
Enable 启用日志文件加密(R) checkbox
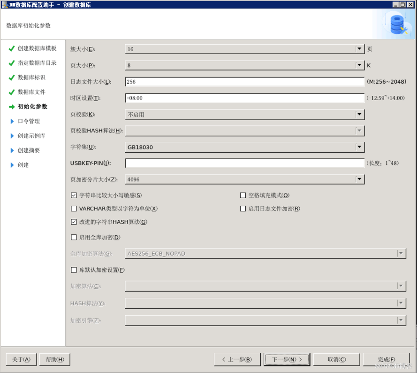243,209
